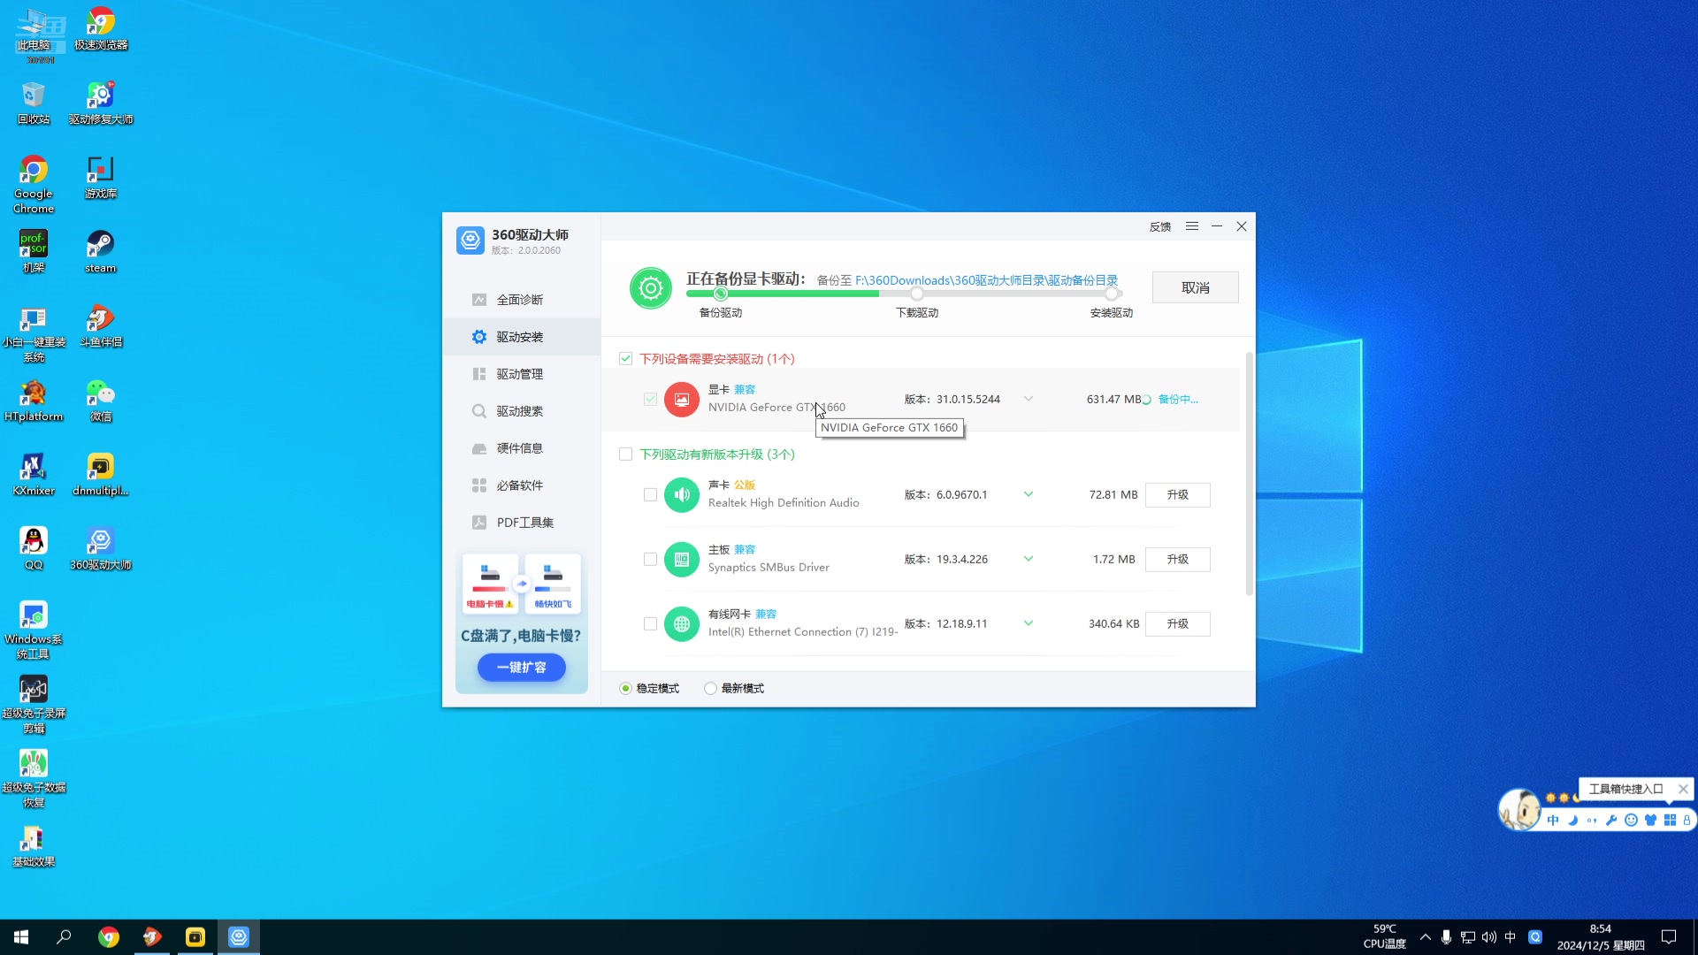This screenshot has width=1698, height=955.
Task: Open 必备软件 in sidebar
Action: [x=521, y=485]
